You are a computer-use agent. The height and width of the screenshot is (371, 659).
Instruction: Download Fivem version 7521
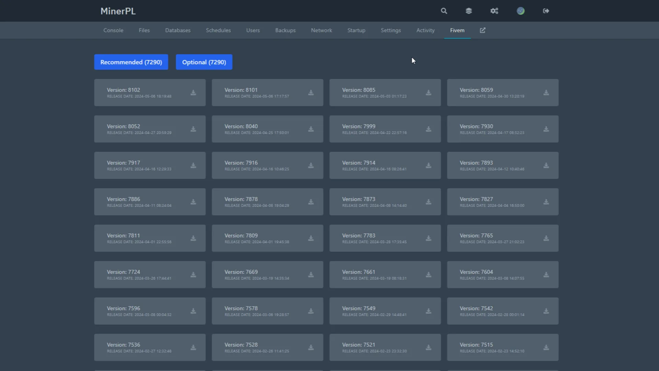(428, 348)
